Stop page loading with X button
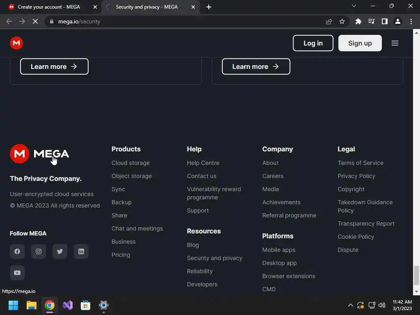 pos(35,21)
